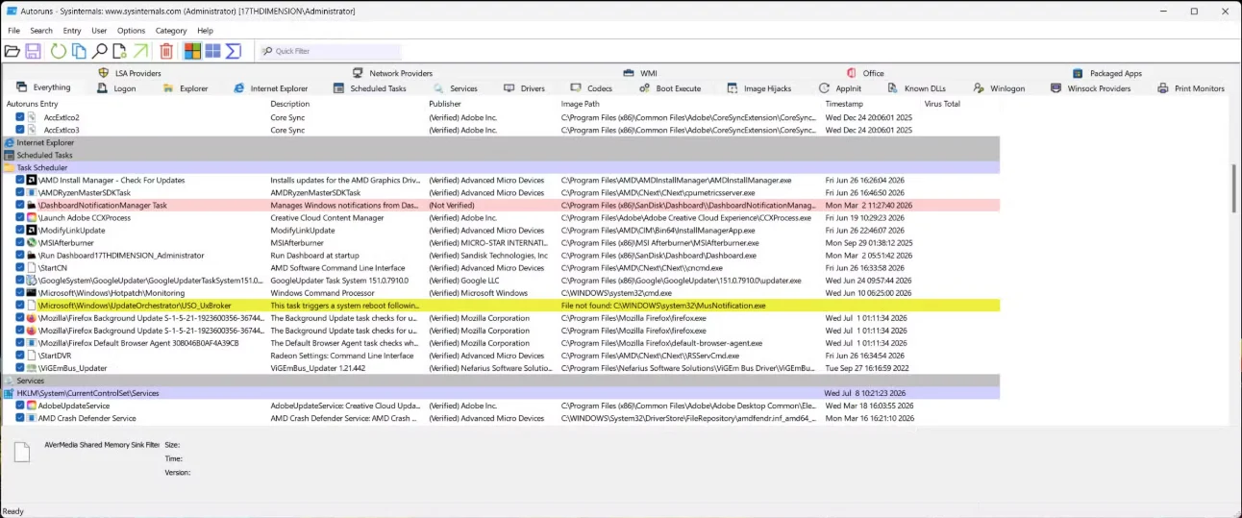
Task: Click 'File not found: C:\WINDOWS\system32\MusNotification.exe' text
Action: tap(663, 306)
